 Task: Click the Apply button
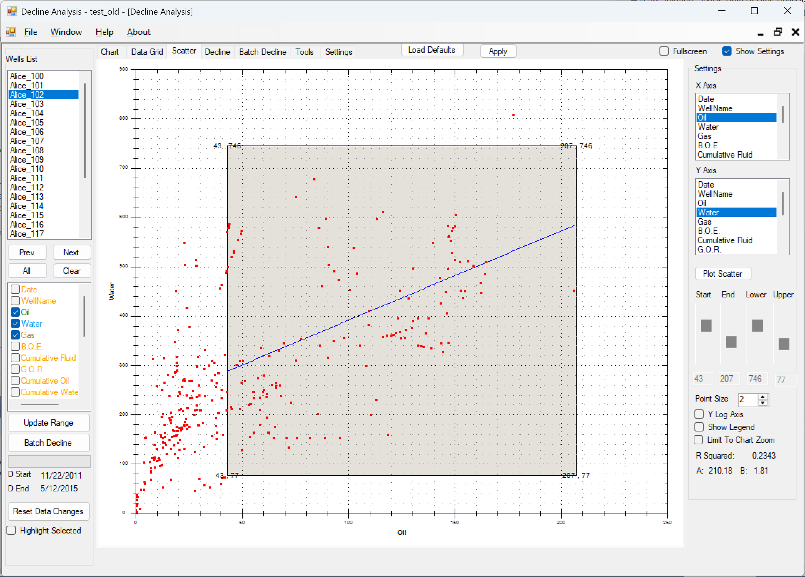498,51
